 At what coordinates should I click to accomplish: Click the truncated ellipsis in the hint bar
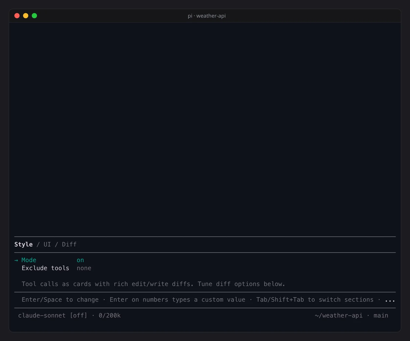pos(390,300)
